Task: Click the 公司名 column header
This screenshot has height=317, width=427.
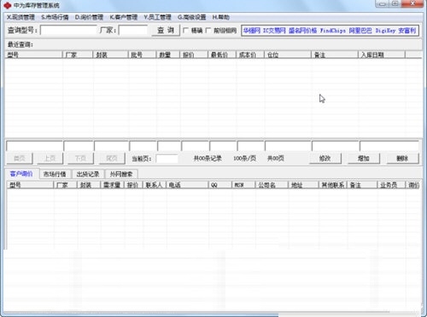Action: tap(272, 185)
